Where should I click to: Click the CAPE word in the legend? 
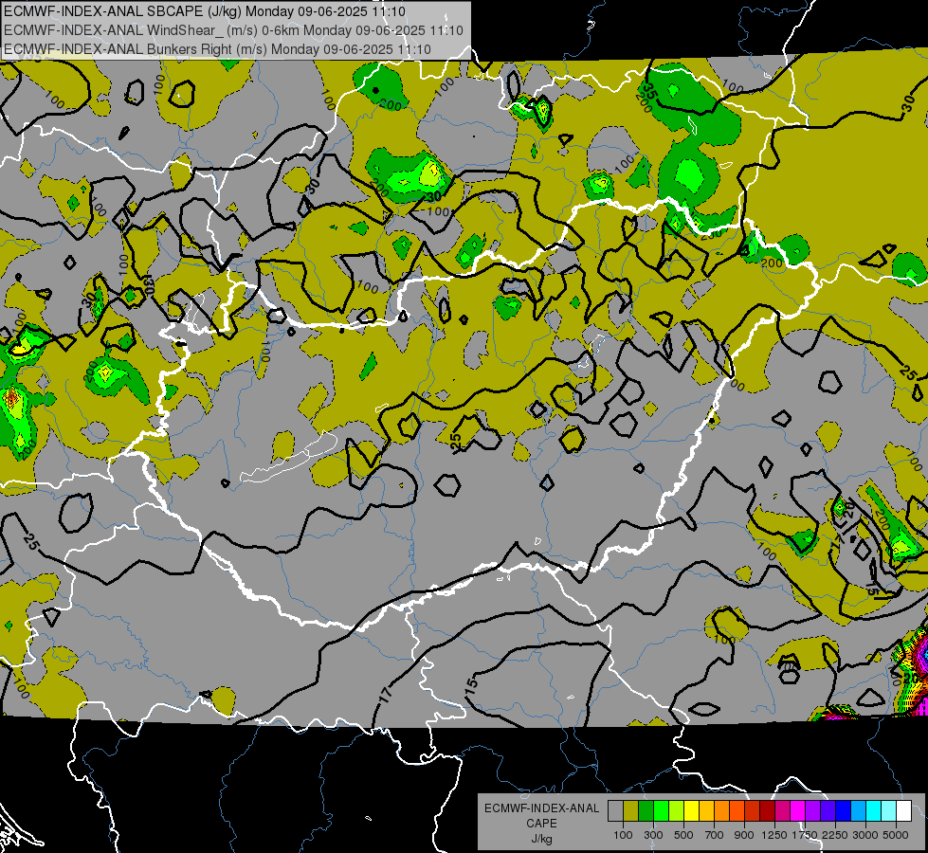pyautogui.click(x=541, y=823)
